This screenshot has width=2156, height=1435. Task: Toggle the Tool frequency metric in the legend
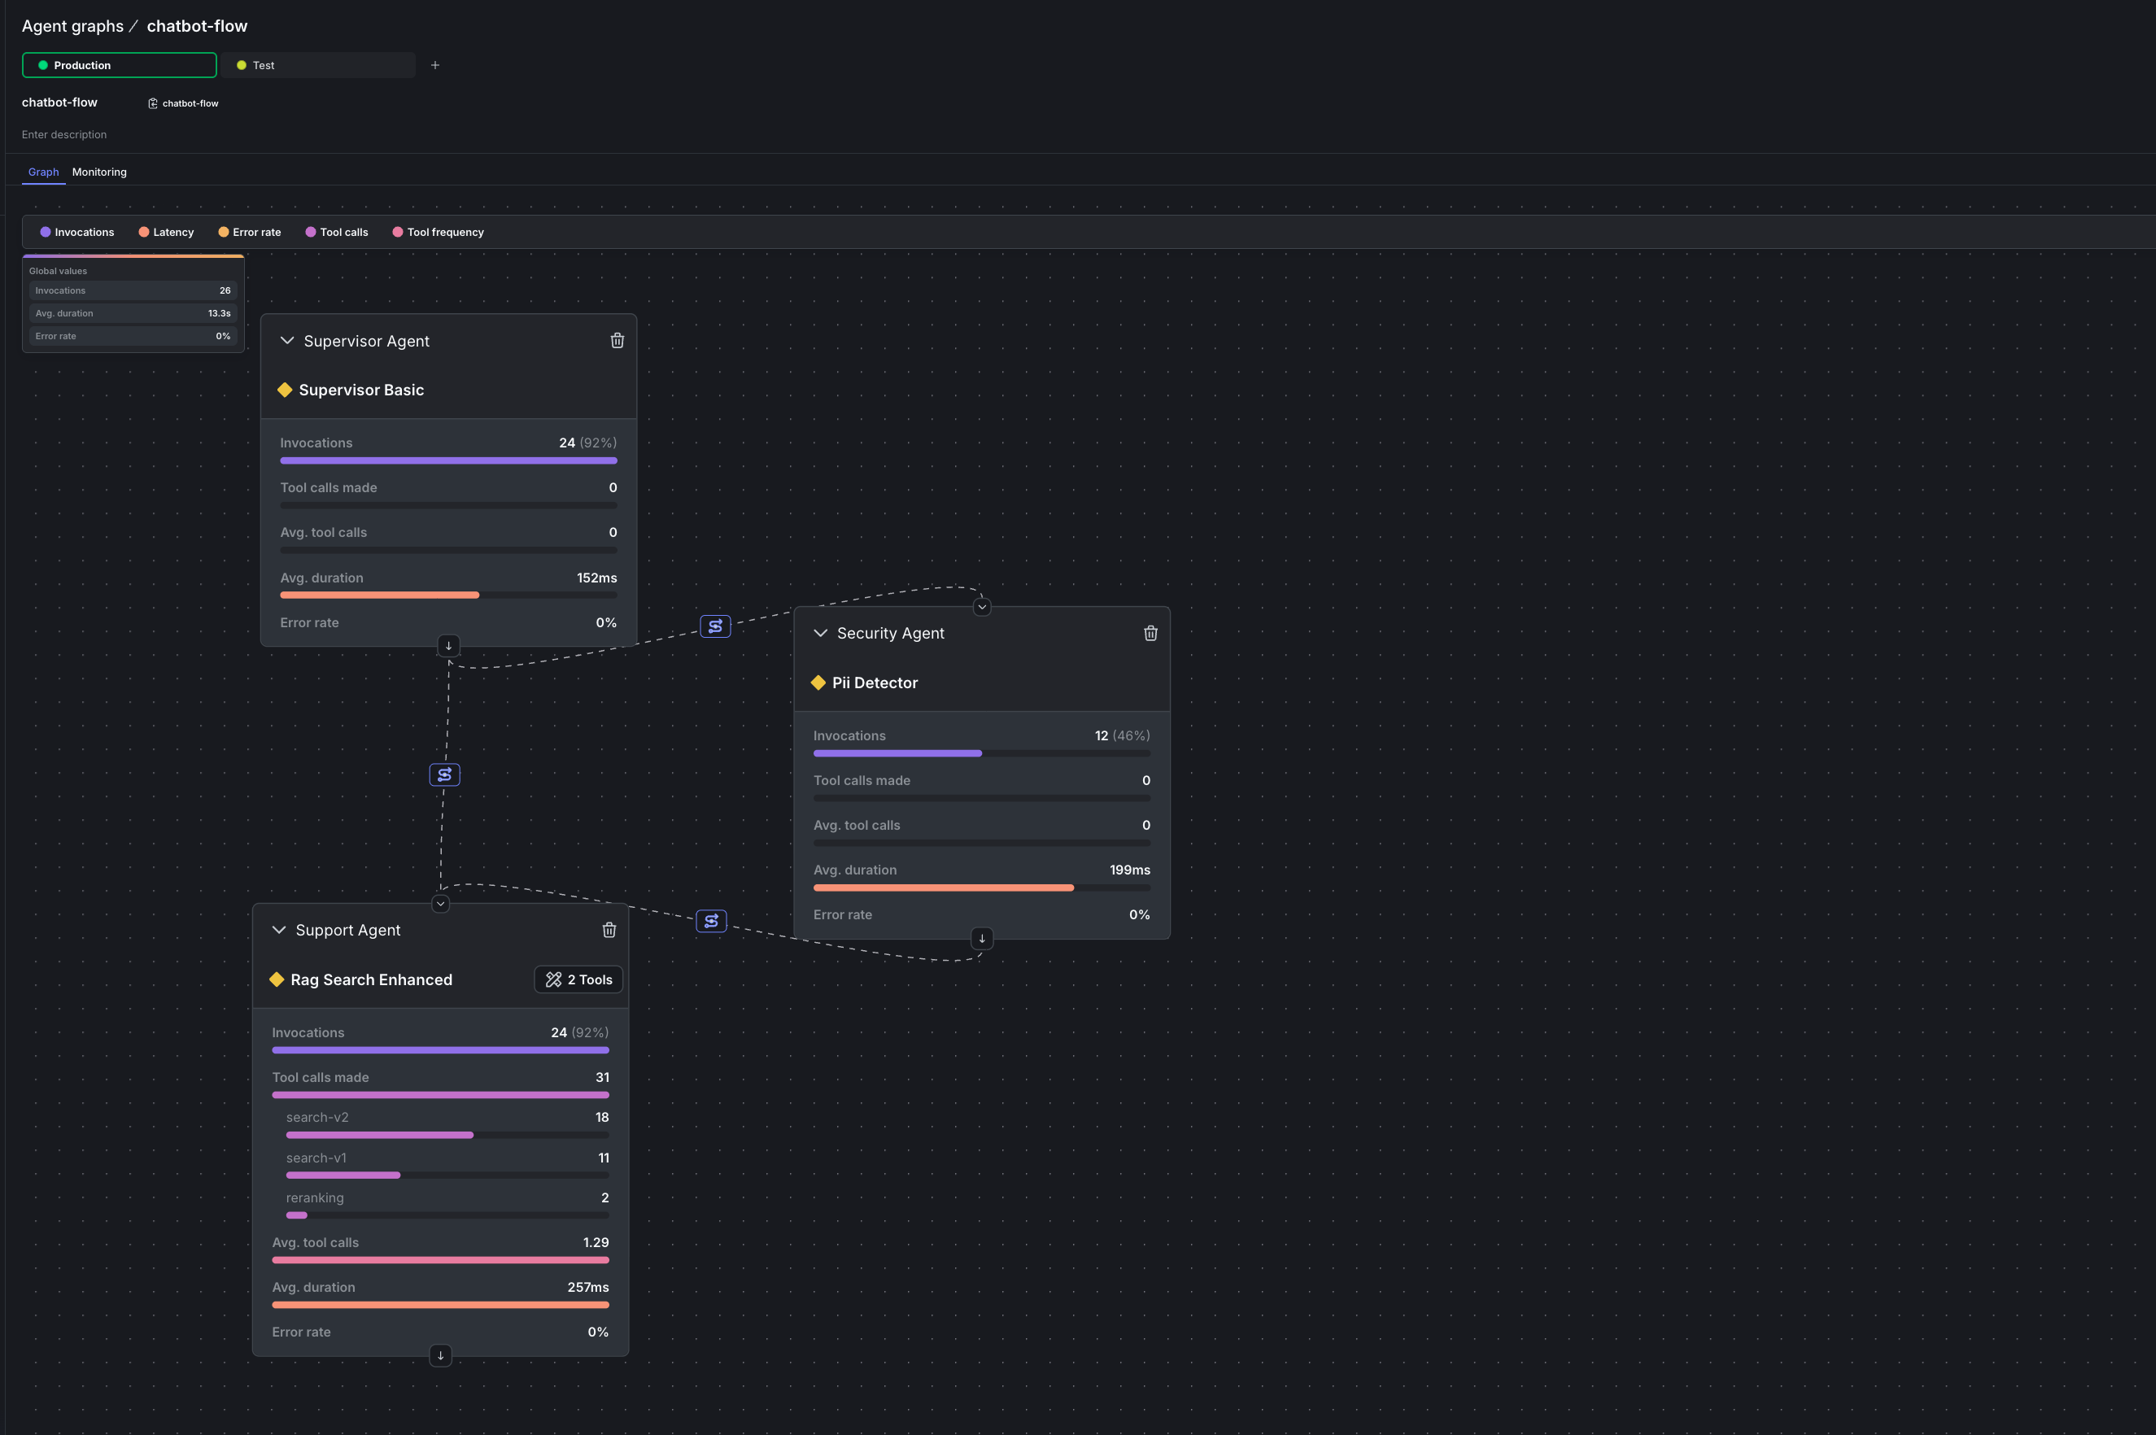[x=438, y=232]
